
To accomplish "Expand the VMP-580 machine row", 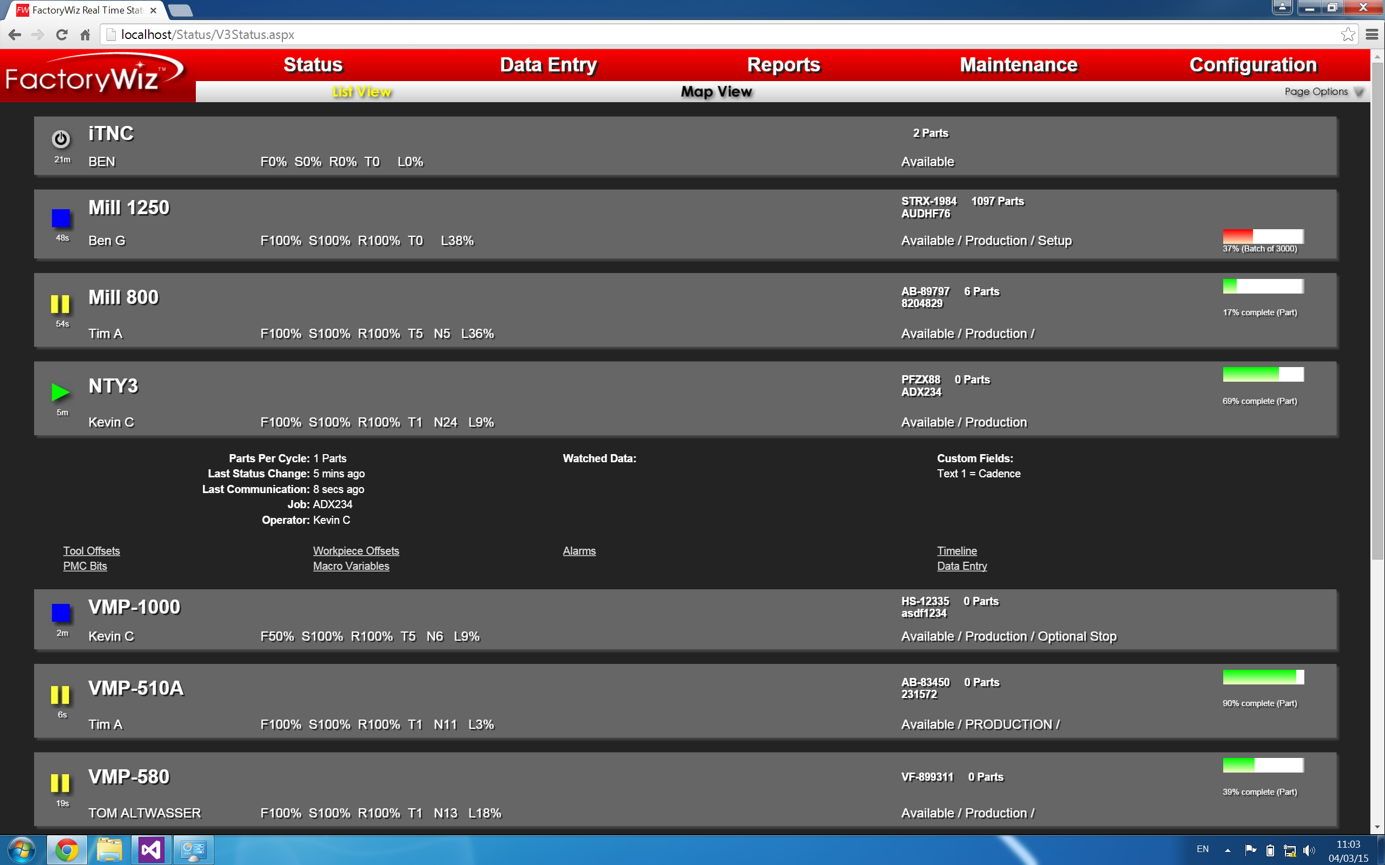I will pyautogui.click(x=685, y=789).
